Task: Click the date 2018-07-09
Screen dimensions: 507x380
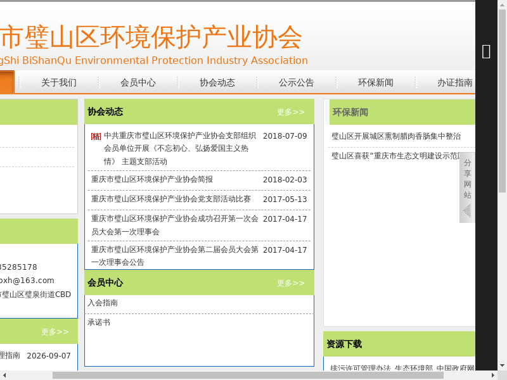Action: click(x=285, y=136)
